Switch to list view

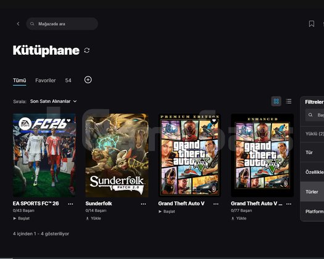coord(288,101)
